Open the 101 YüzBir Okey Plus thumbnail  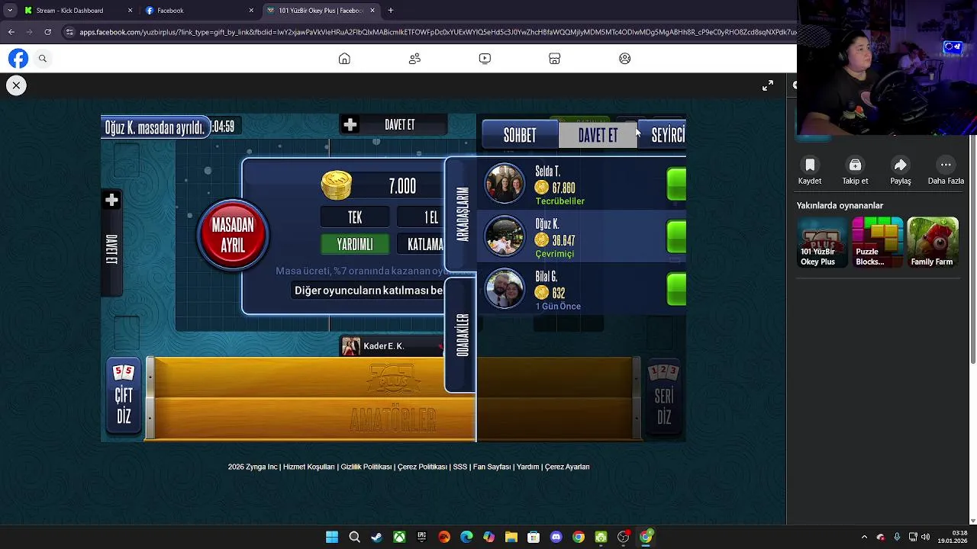tap(822, 242)
